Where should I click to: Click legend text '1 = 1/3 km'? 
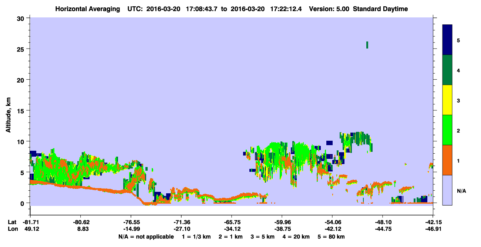click(x=197, y=237)
